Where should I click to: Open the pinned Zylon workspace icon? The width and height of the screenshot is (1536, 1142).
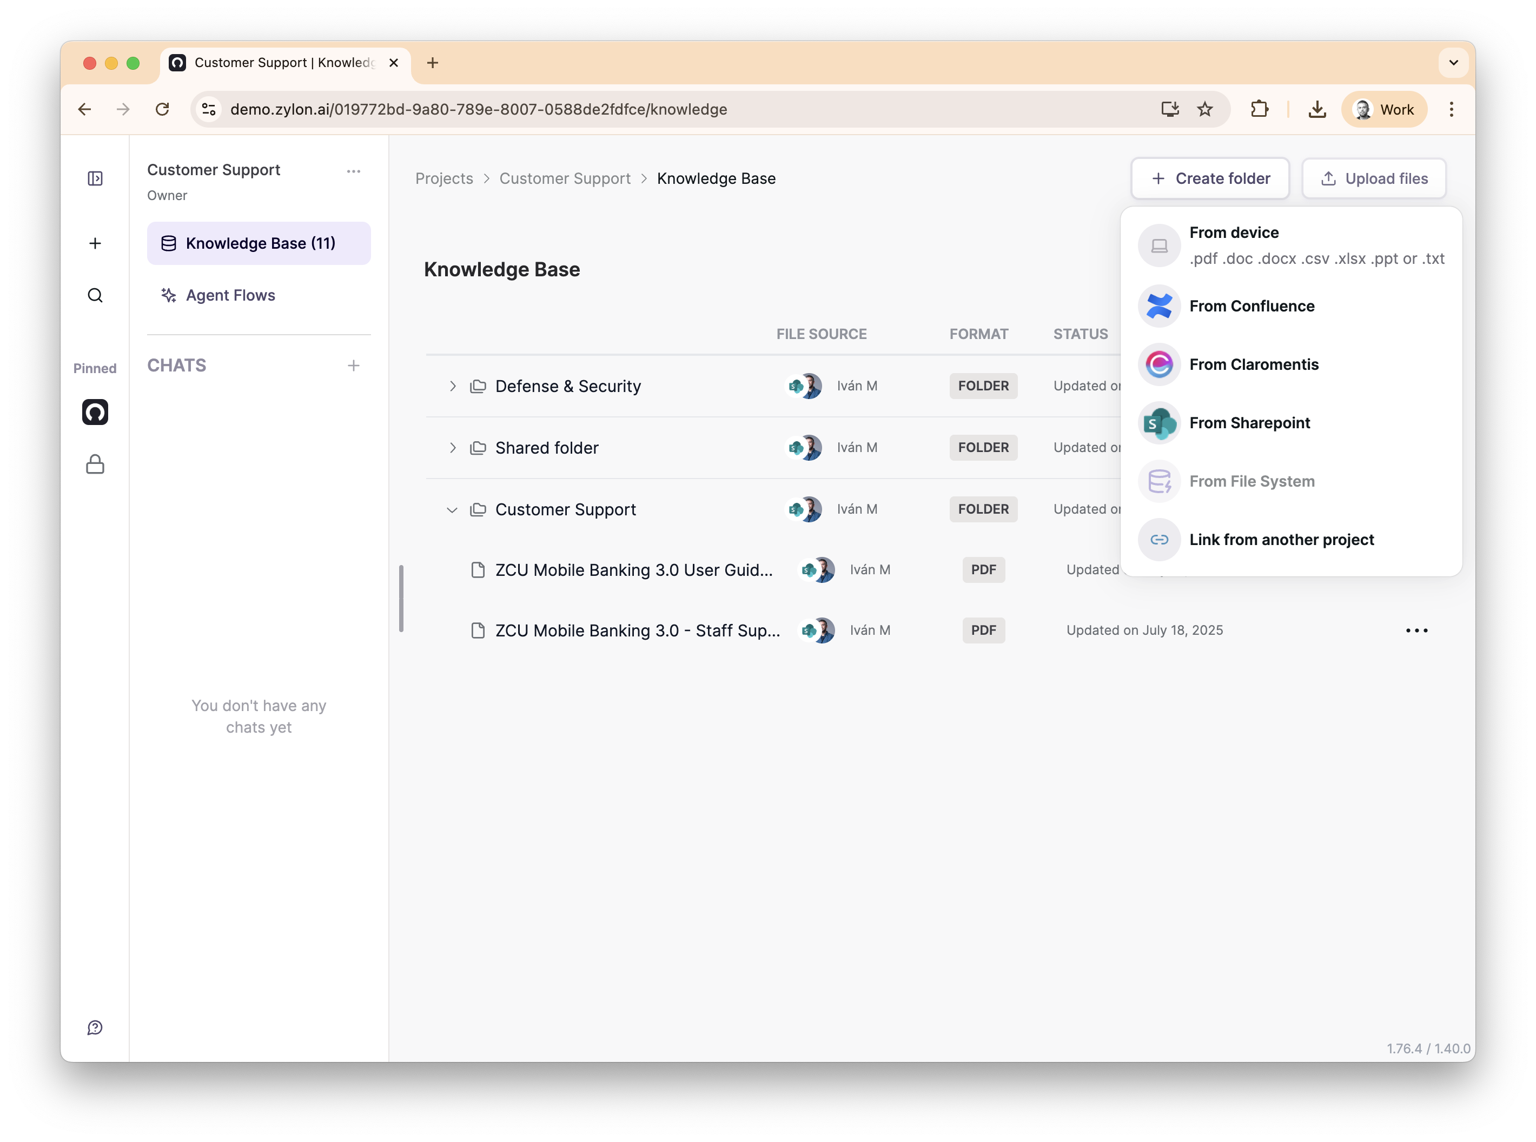click(x=95, y=413)
